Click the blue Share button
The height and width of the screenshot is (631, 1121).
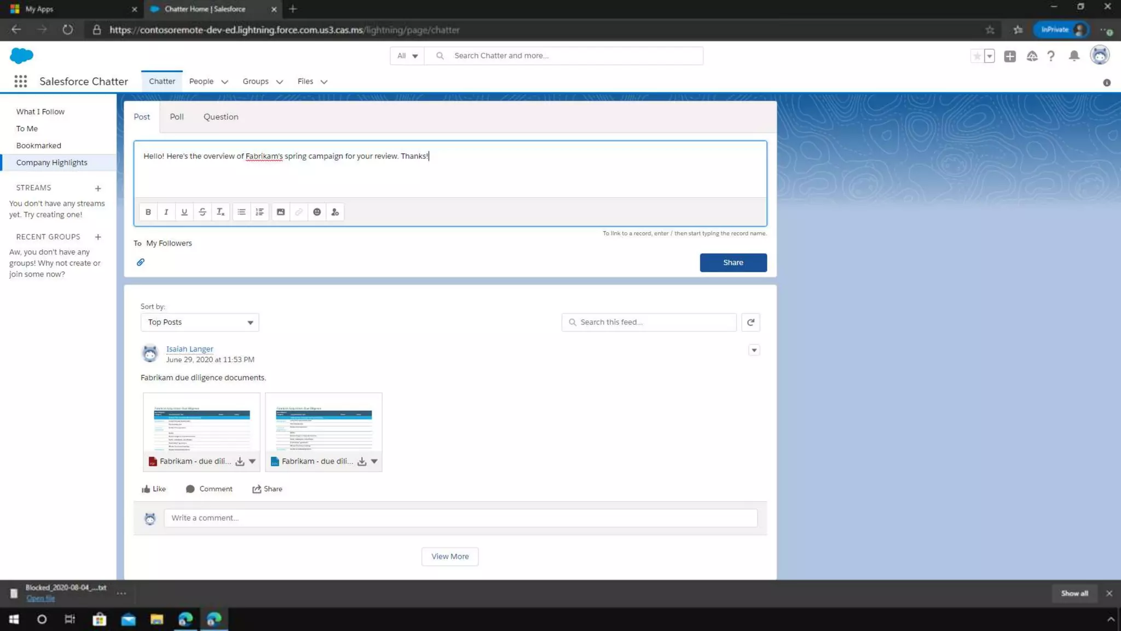tap(733, 262)
